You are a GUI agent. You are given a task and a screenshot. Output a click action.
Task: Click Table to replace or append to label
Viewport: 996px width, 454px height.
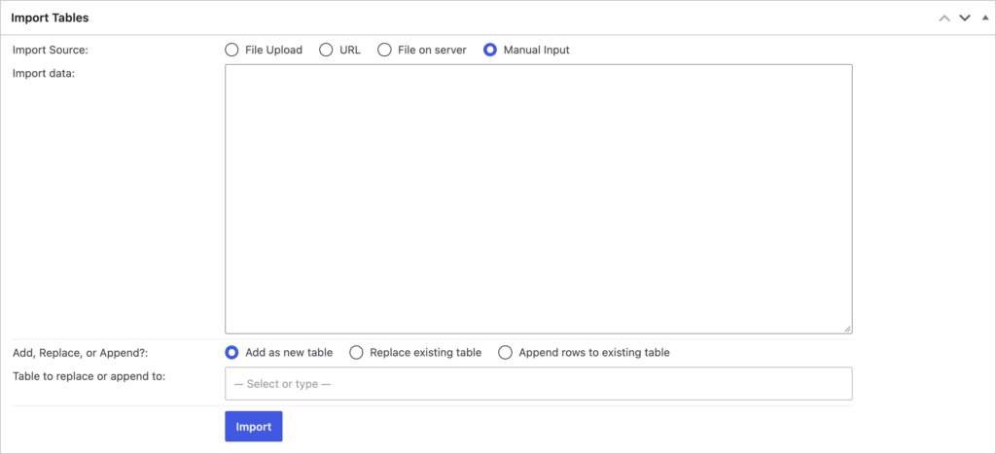89,376
